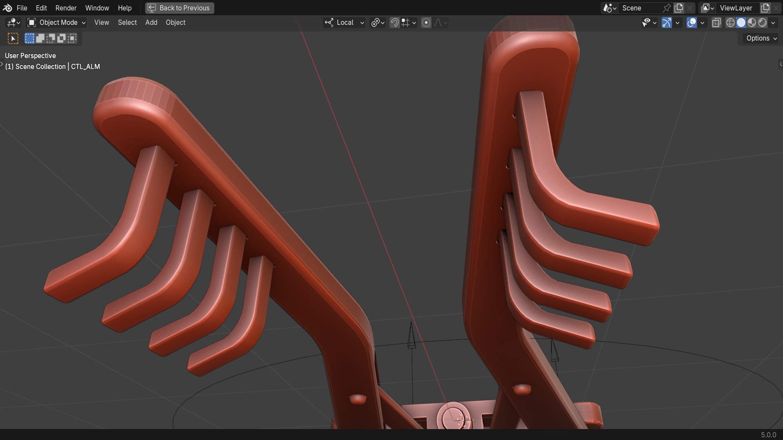Choose Subtract Selection mode icon
Viewport: 783px width, 440px height.
[51, 38]
